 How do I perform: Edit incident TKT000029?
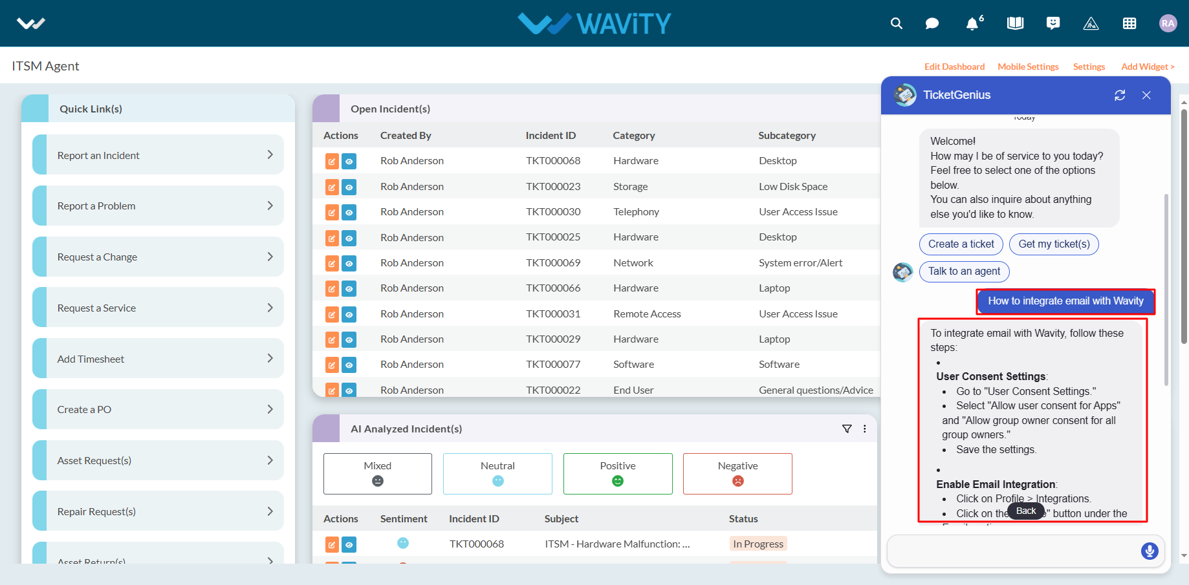[332, 339]
